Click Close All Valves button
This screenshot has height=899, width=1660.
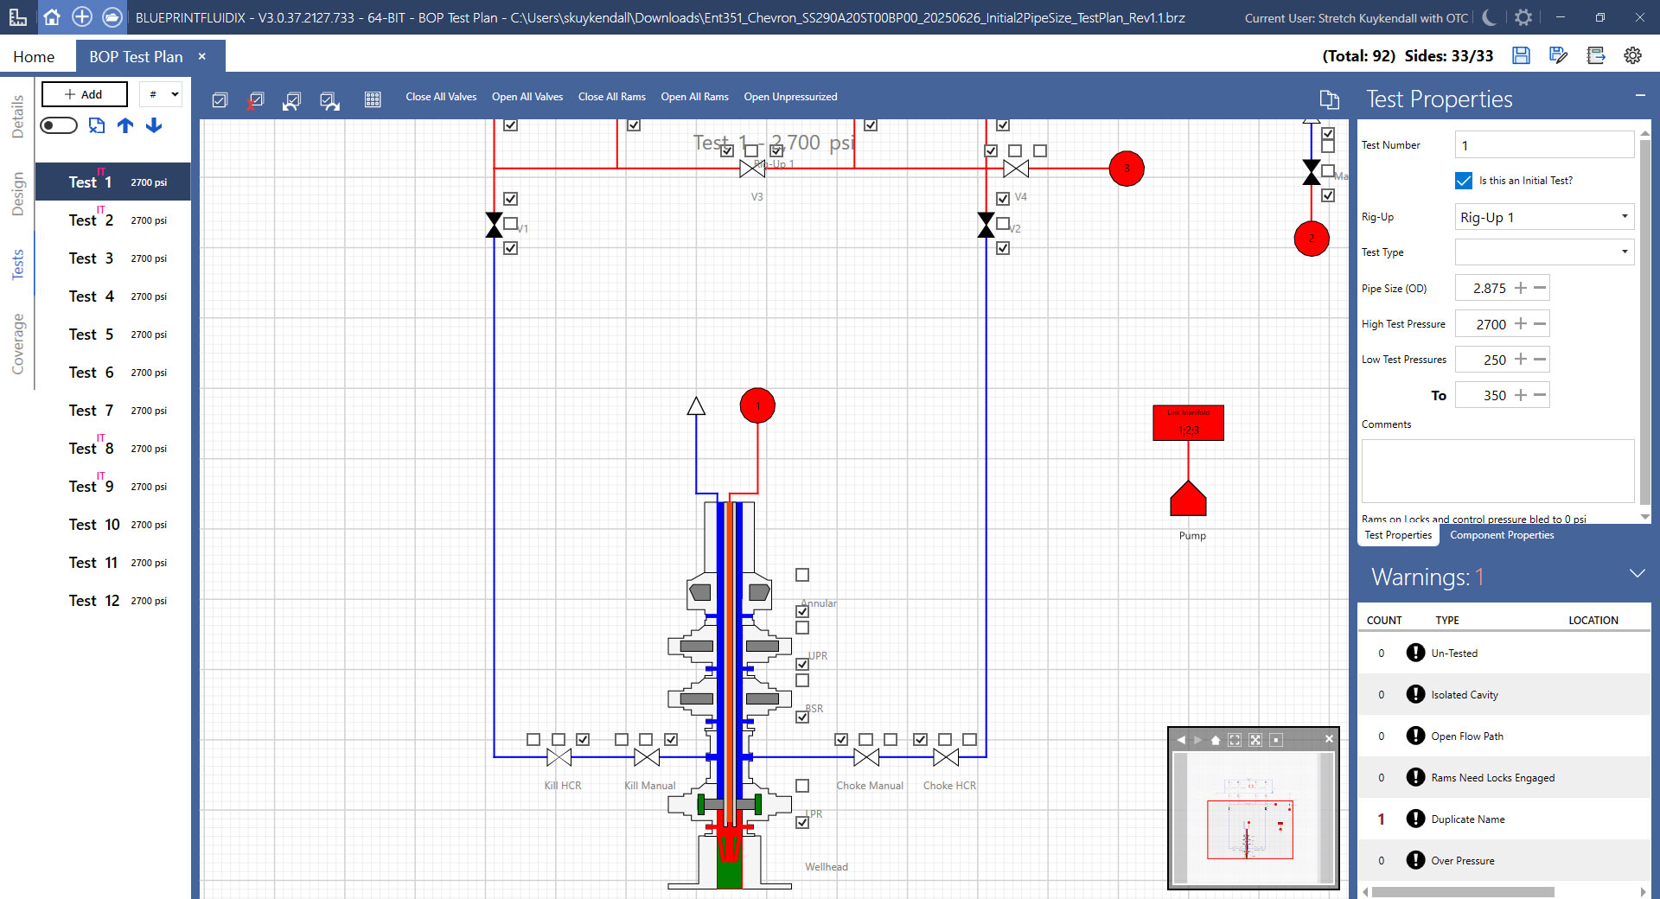(x=441, y=97)
